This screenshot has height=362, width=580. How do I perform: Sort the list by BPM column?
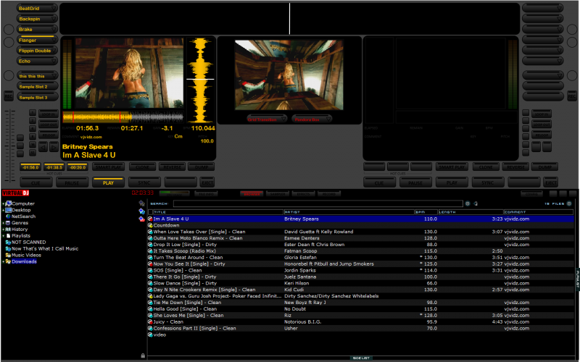(x=426, y=212)
